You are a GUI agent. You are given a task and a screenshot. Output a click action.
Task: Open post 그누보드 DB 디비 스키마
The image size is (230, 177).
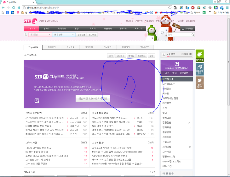click(x=38, y=160)
